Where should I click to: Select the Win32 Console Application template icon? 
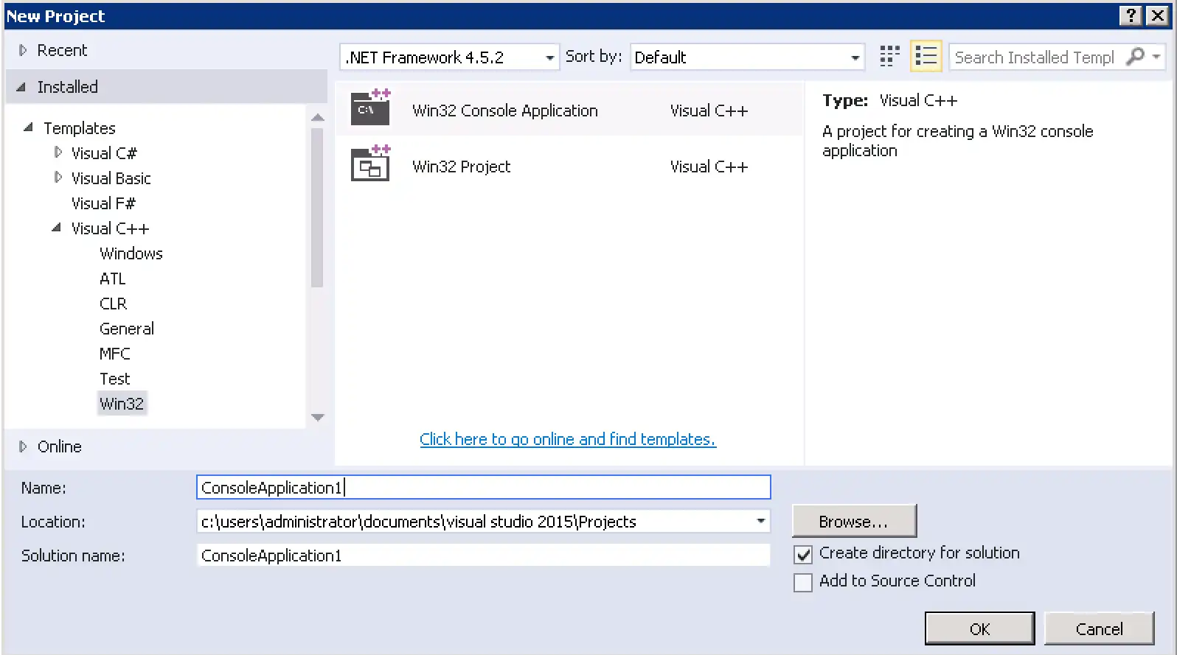pos(370,108)
